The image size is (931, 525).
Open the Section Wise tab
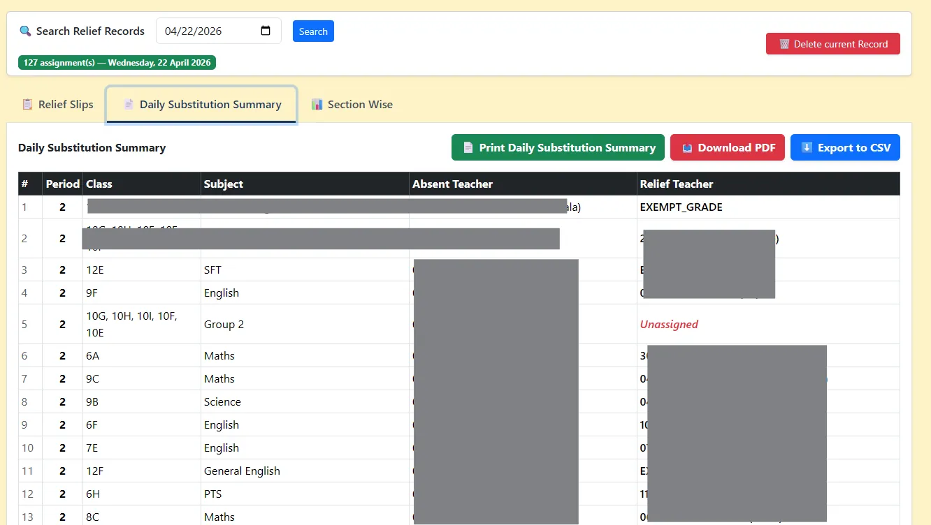pos(352,105)
